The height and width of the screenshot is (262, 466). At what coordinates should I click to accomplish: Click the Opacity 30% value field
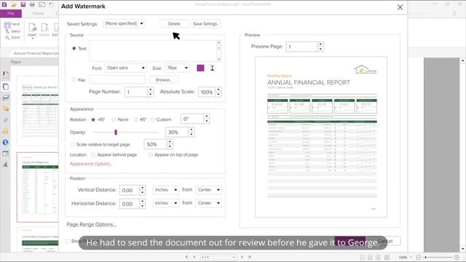coord(177,132)
